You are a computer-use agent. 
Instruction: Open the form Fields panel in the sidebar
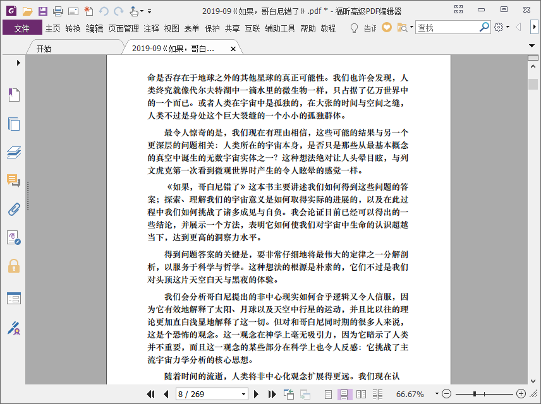(x=14, y=298)
